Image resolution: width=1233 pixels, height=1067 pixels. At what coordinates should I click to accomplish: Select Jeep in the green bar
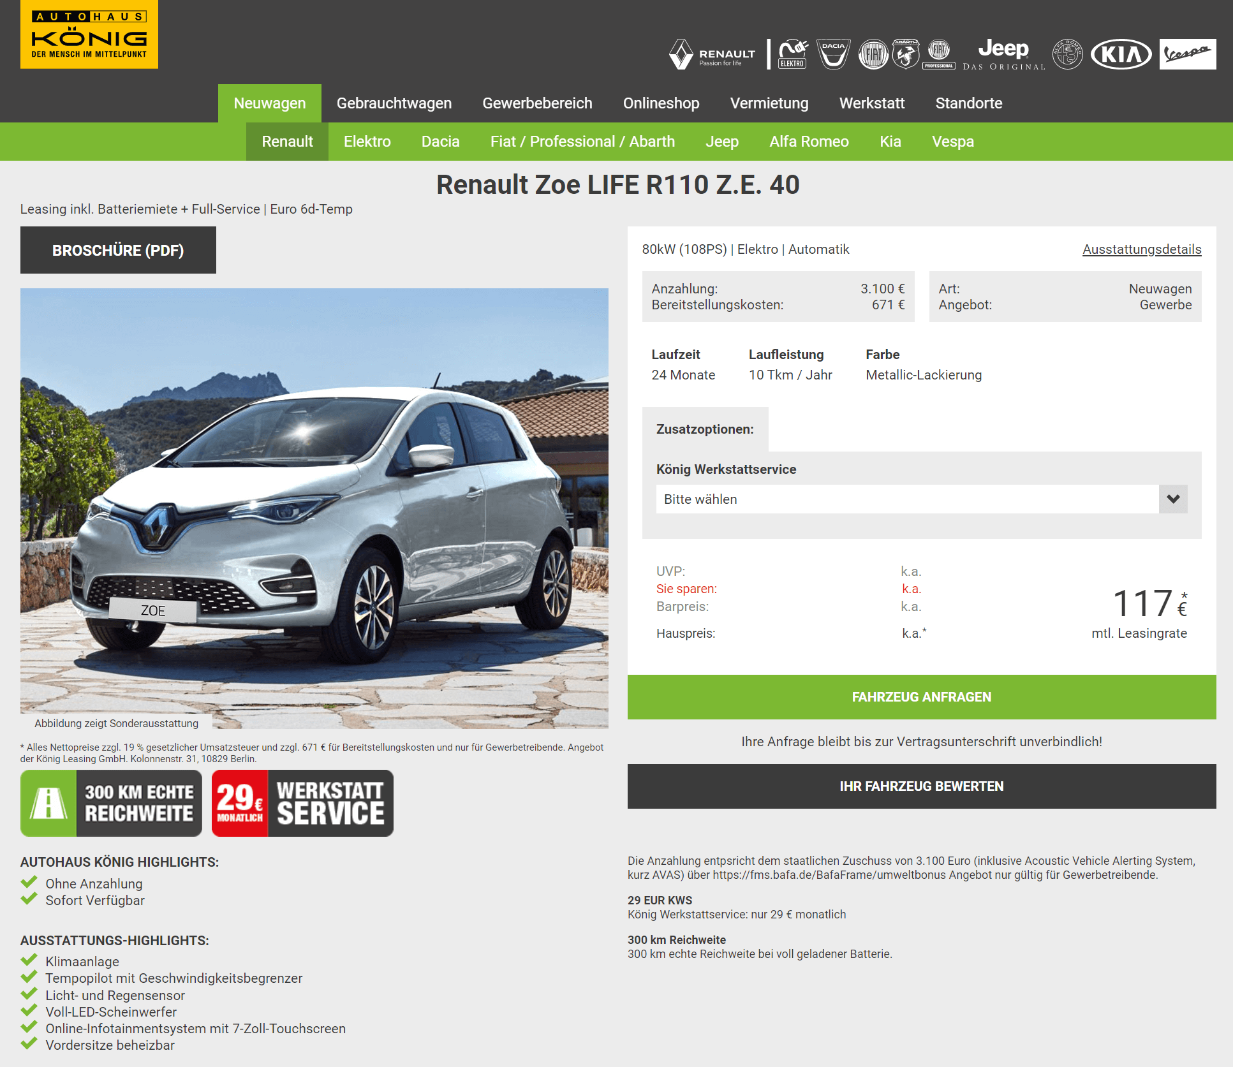click(x=722, y=142)
